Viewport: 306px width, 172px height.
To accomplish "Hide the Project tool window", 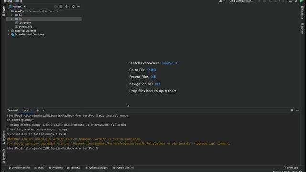I will [78, 6].
